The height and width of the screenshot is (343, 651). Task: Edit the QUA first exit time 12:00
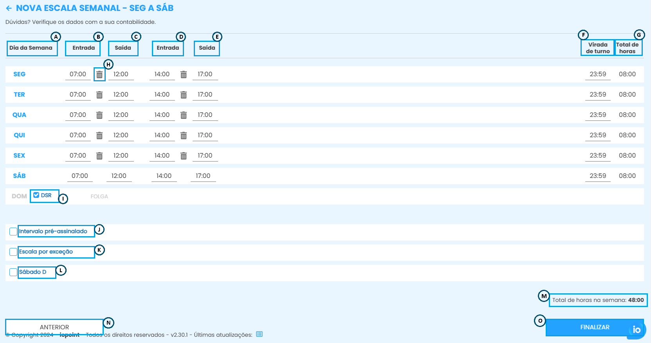pyautogui.click(x=121, y=115)
